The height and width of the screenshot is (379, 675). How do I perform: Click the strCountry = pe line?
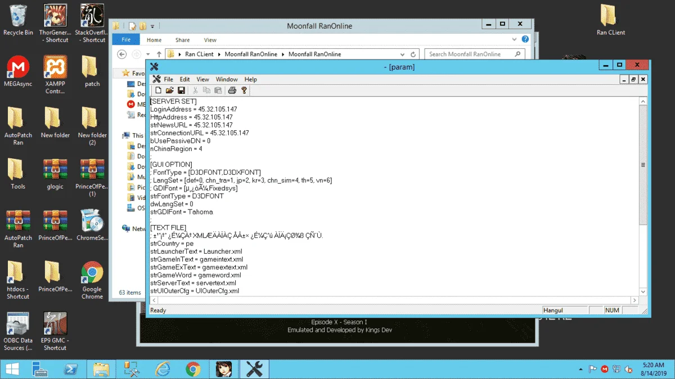(172, 244)
